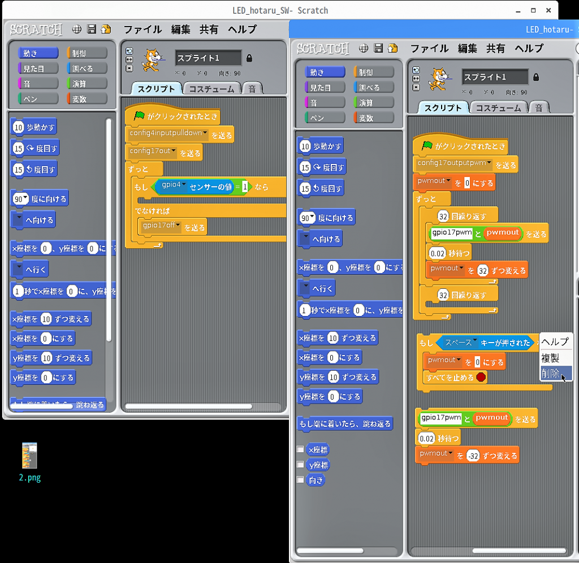Select no-rotate style button in left window

click(129, 68)
